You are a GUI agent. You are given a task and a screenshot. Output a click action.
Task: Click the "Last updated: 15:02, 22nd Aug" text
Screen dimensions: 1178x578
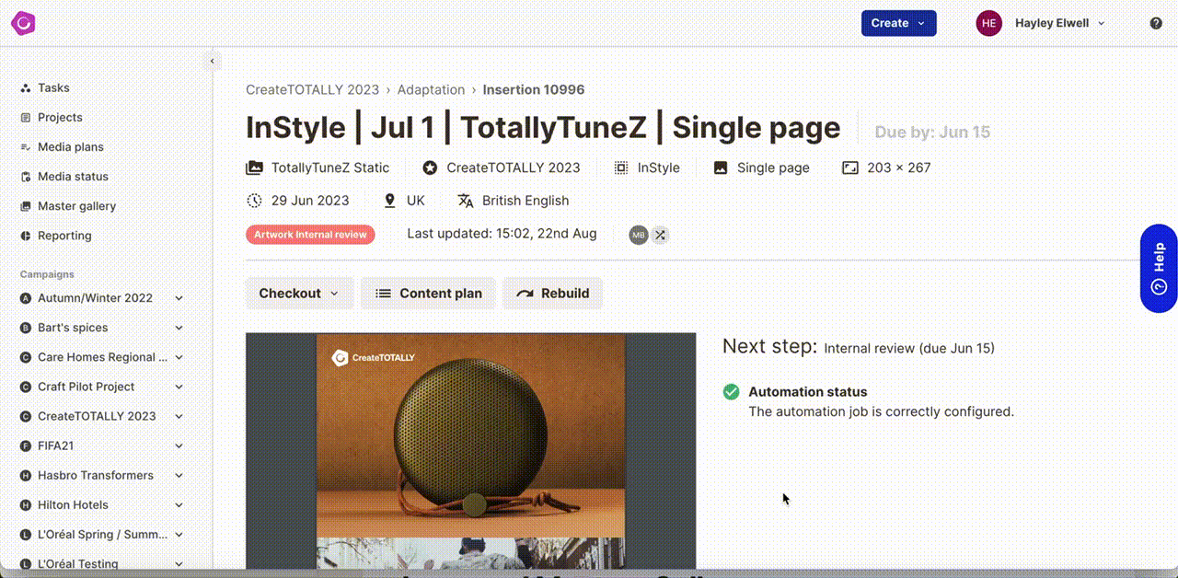pos(502,234)
